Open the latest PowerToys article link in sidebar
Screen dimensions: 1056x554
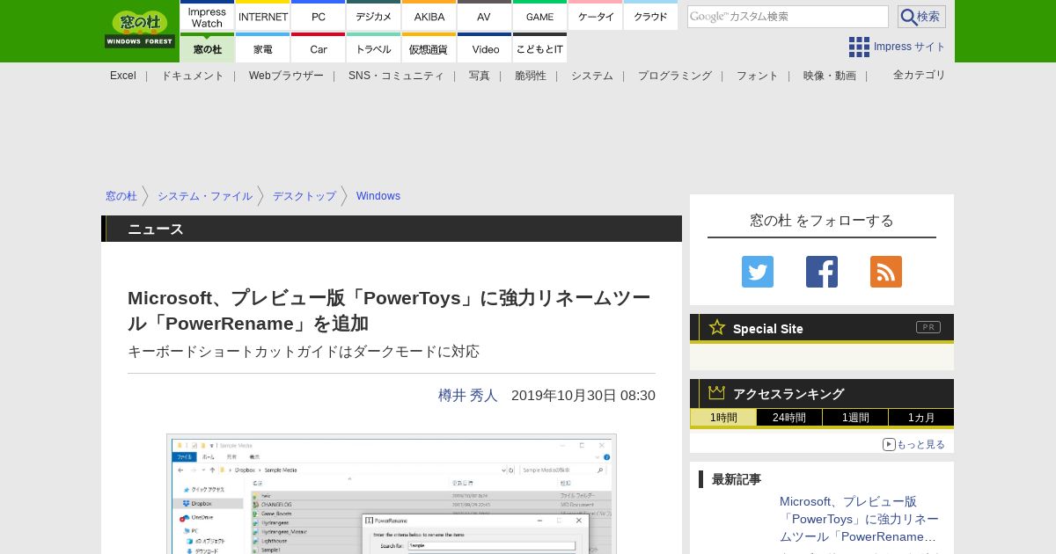coord(859,519)
